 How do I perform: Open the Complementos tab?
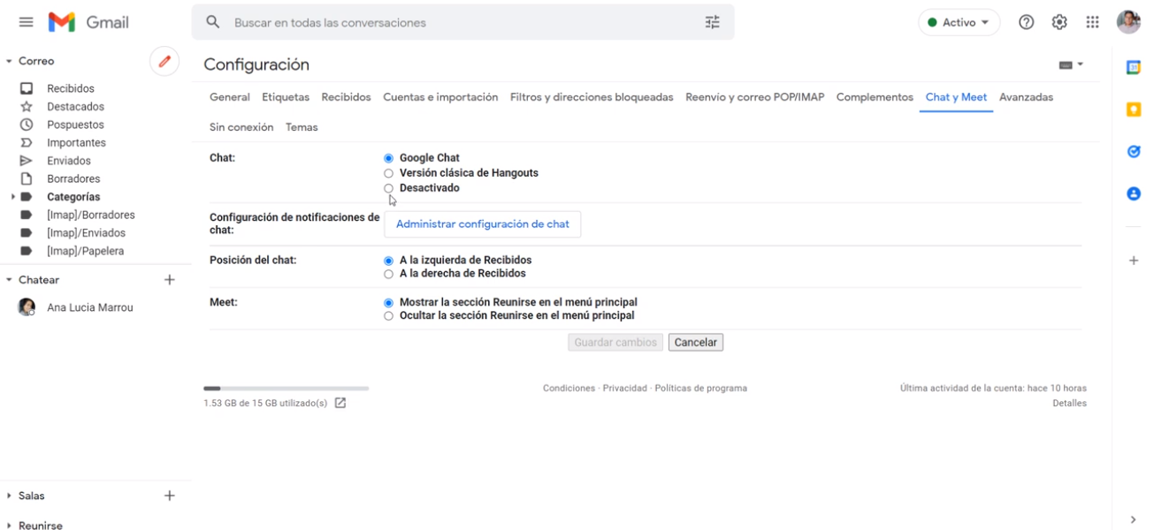point(875,97)
